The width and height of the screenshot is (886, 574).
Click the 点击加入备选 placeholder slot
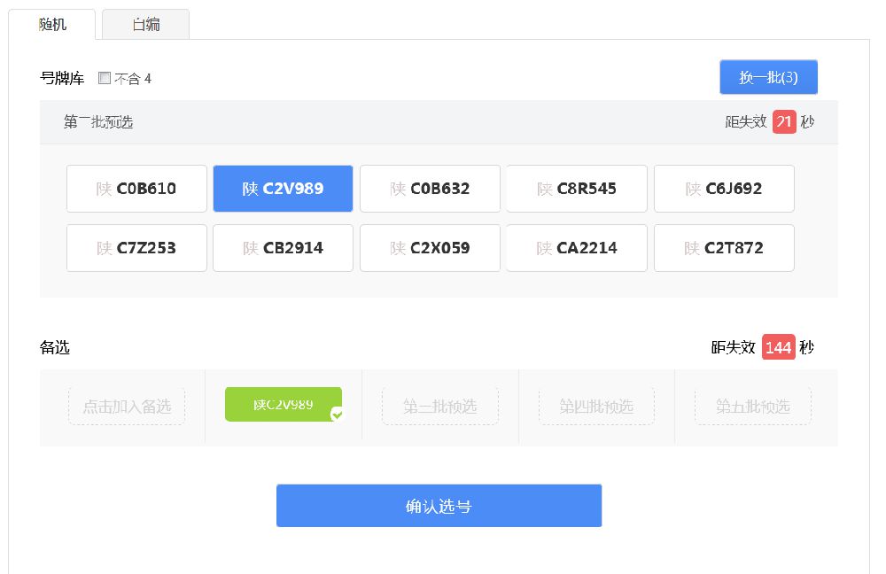click(x=127, y=407)
